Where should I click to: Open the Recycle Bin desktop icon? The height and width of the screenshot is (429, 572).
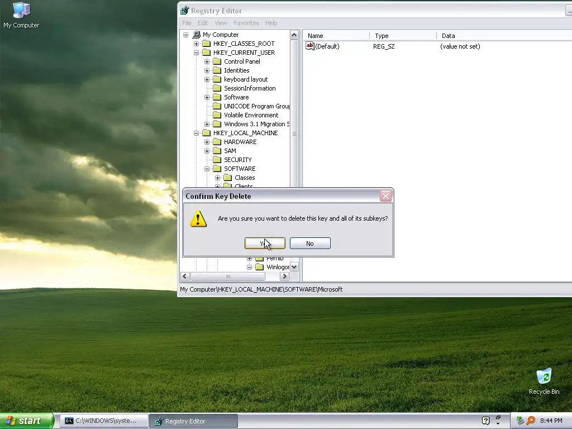544,381
